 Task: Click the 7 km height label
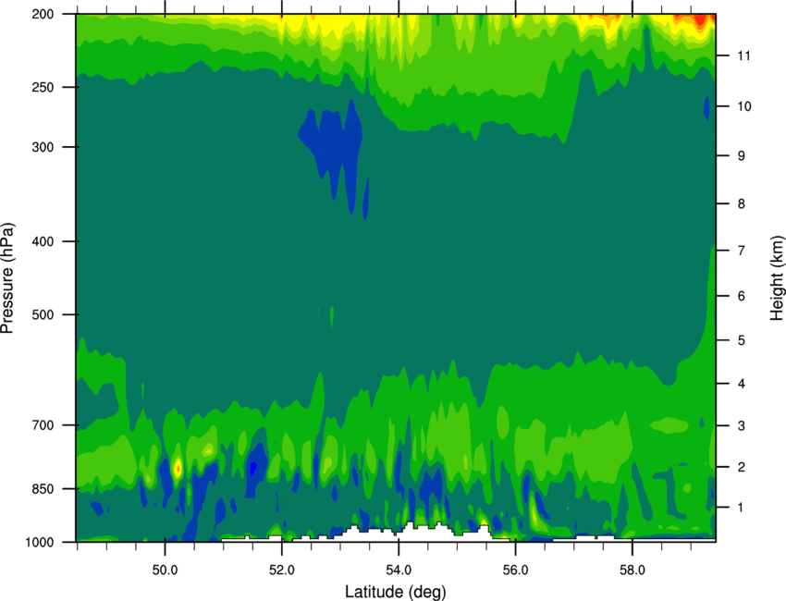(742, 251)
